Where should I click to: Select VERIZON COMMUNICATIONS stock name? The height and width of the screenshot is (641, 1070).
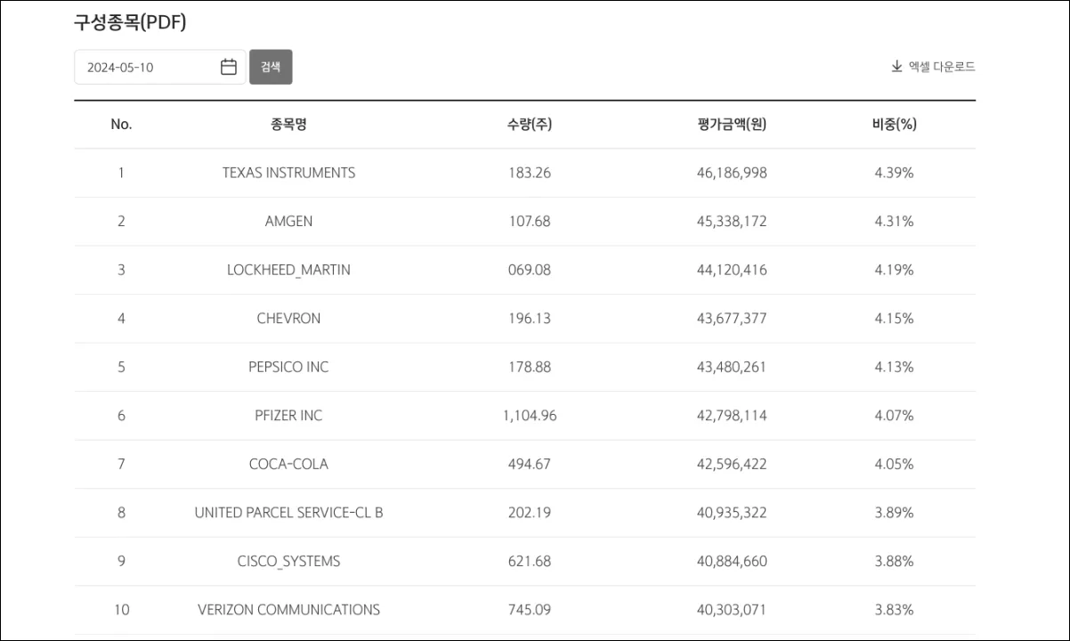[288, 610]
